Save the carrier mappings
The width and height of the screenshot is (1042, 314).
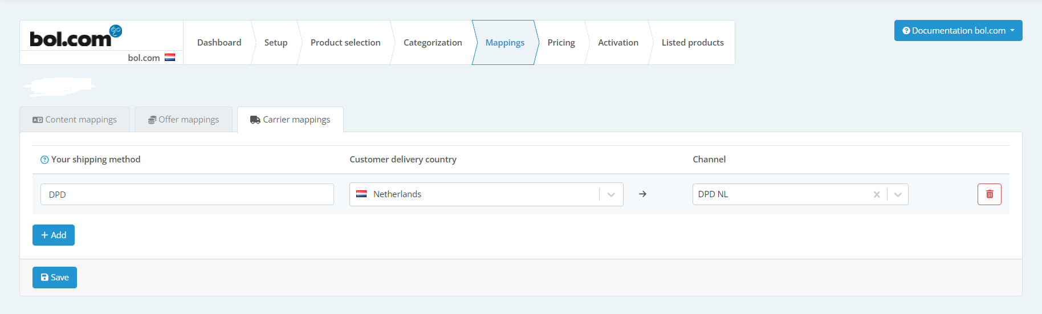pos(55,278)
